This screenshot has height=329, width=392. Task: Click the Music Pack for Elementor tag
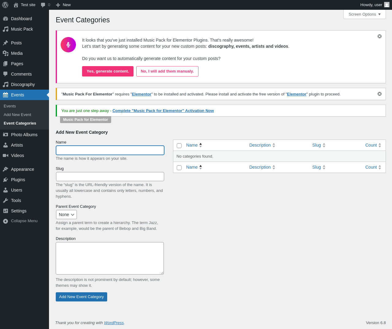point(85,120)
